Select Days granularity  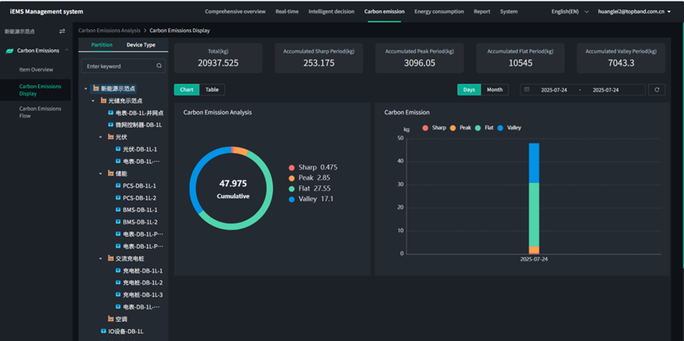[469, 90]
